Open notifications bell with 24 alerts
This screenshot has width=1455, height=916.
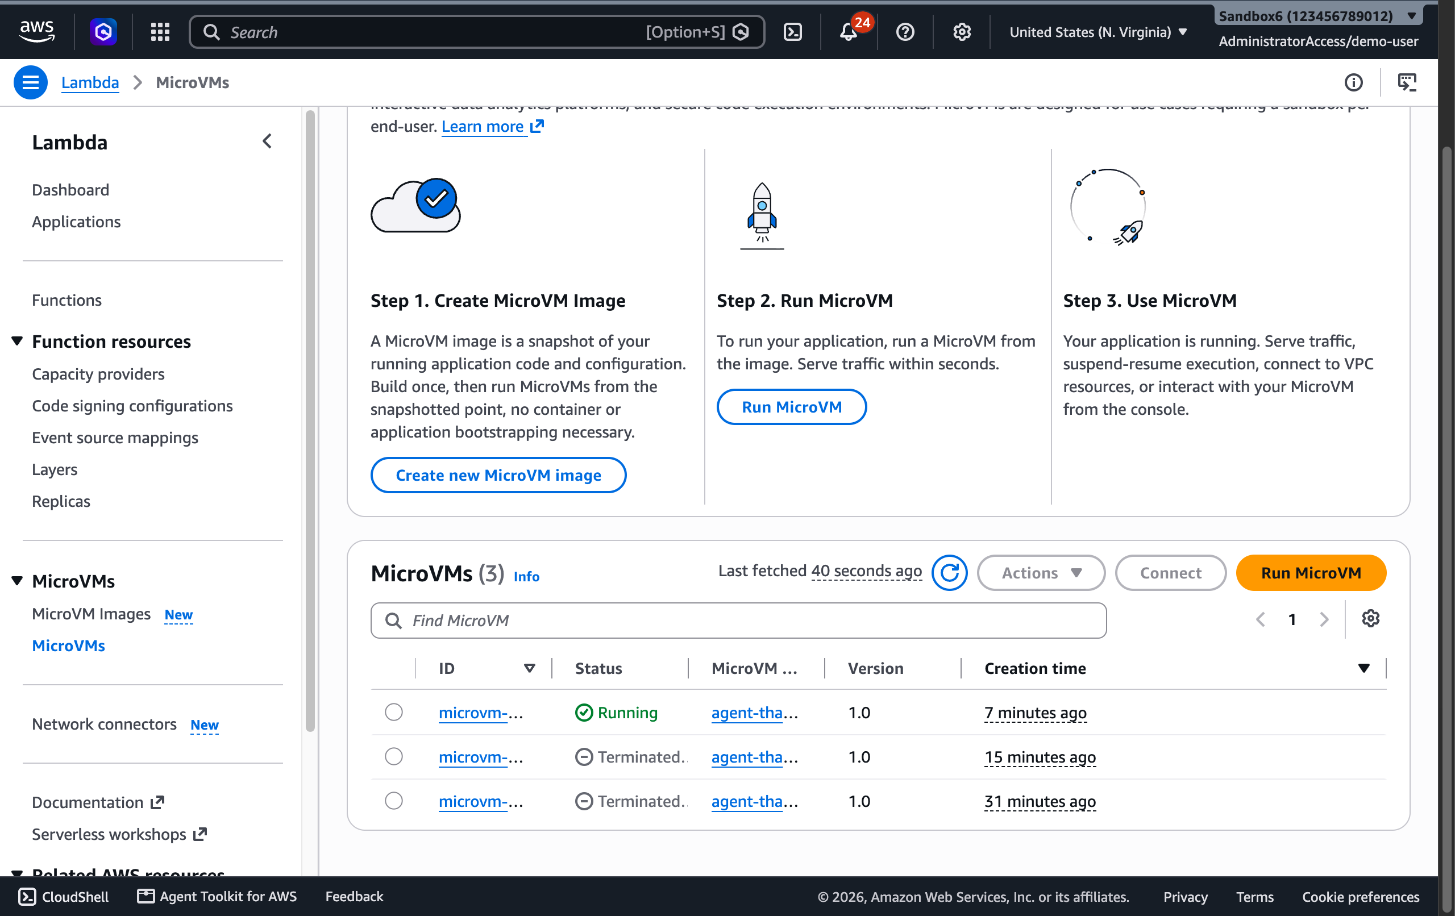(849, 31)
